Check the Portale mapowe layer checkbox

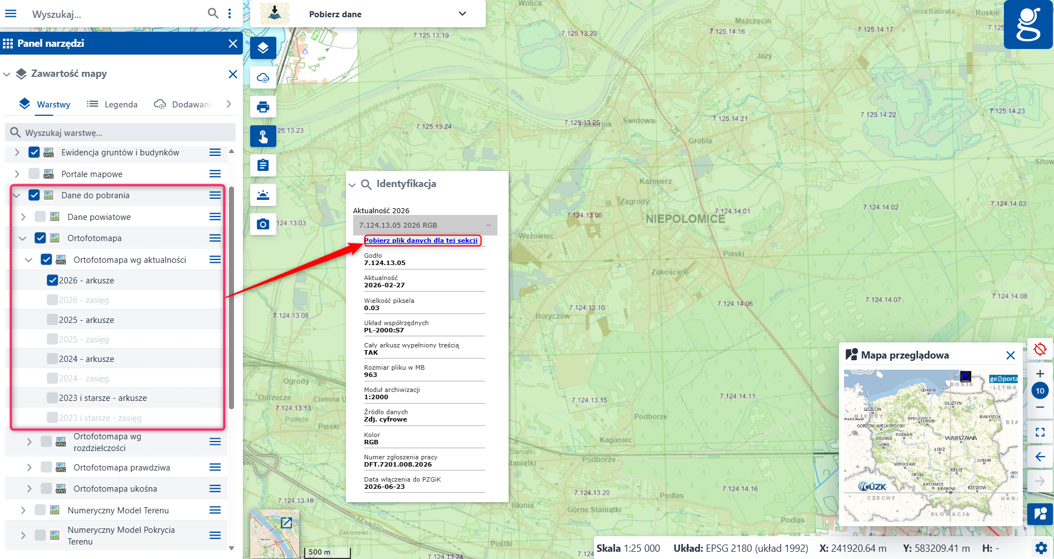(34, 174)
